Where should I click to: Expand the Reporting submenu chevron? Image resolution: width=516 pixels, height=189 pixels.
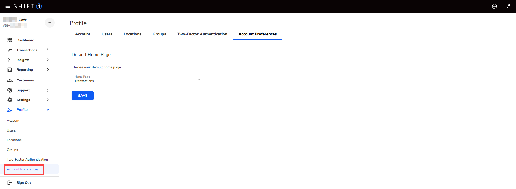click(48, 70)
